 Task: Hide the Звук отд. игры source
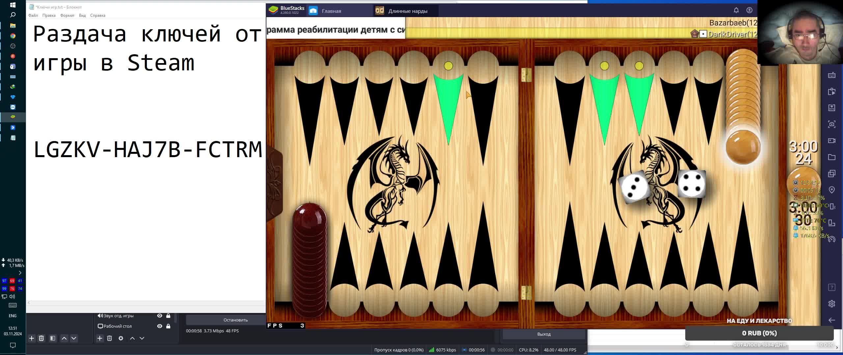(x=160, y=316)
